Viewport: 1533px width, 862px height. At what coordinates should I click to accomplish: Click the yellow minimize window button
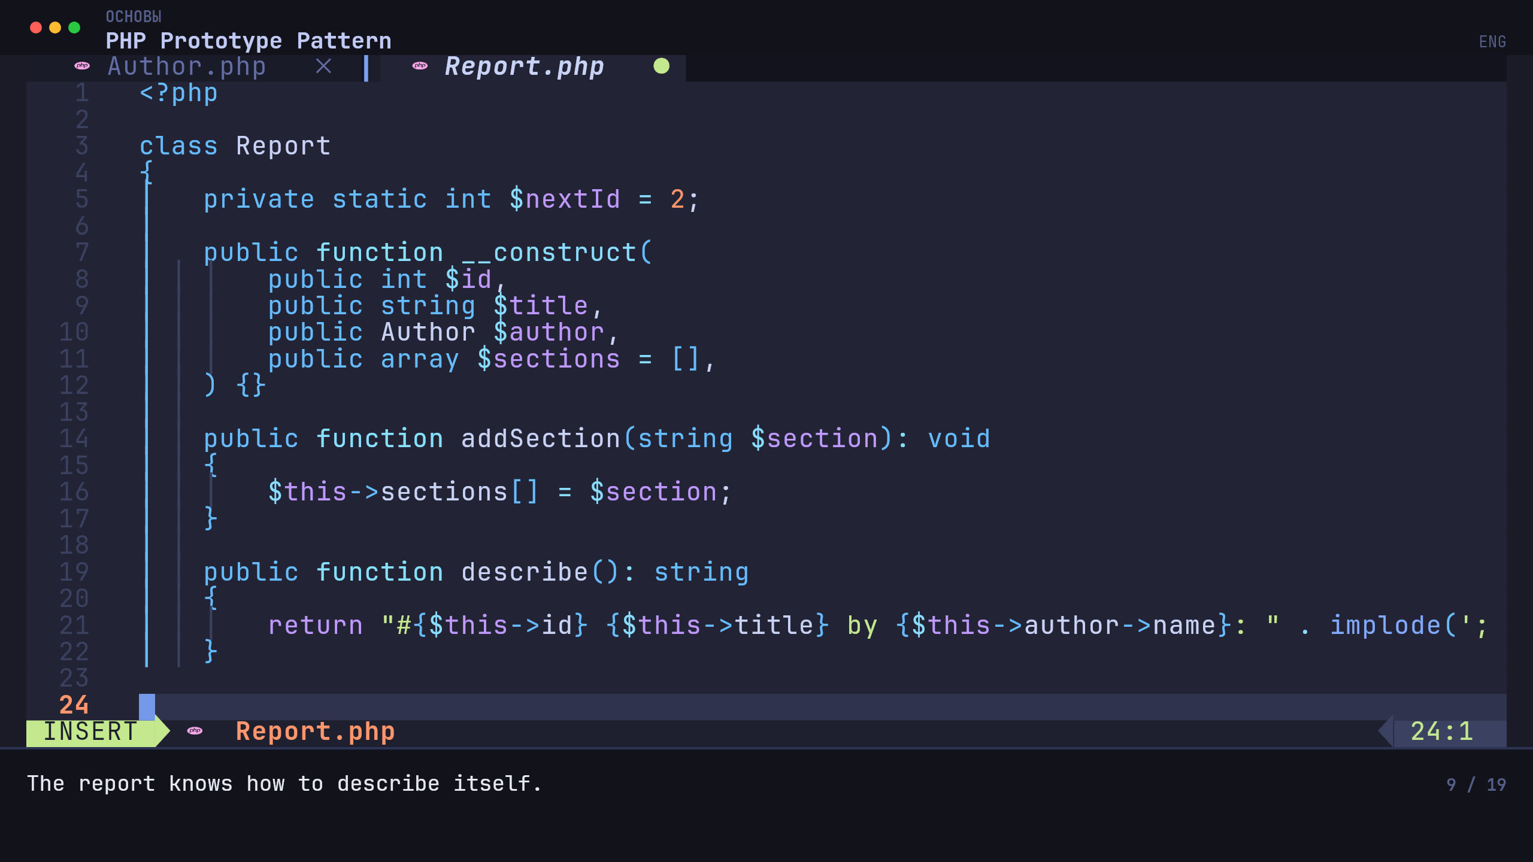tap(55, 28)
